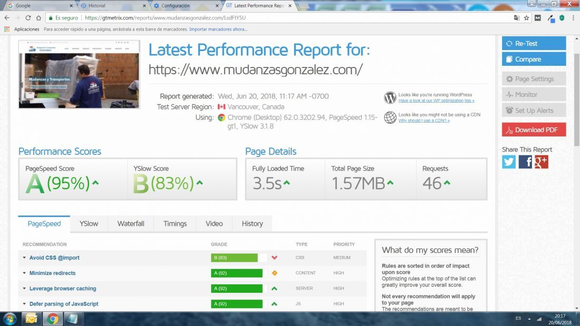Click the CDN globe icon
Viewport: 580px width, 326px height.
(x=390, y=117)
